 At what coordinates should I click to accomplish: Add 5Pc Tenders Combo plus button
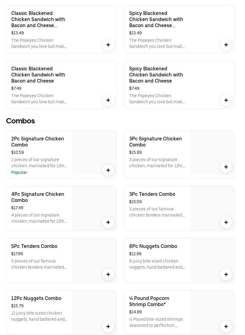click(x=108, y=274)
